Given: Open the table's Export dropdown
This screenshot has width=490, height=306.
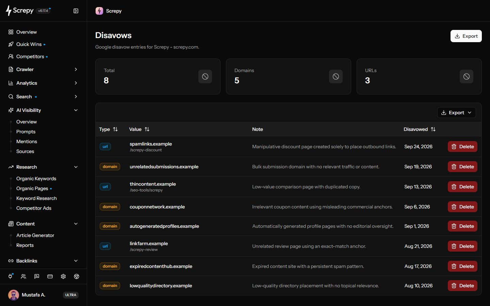Looking at the screenshot, I should pos(456,113).
